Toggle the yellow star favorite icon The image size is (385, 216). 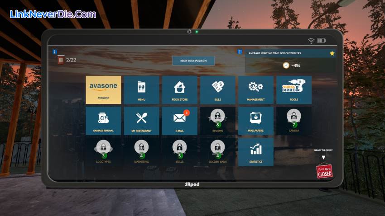332,53
